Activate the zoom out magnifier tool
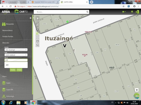Screen dimensions: 141x105 coord(38,25)
